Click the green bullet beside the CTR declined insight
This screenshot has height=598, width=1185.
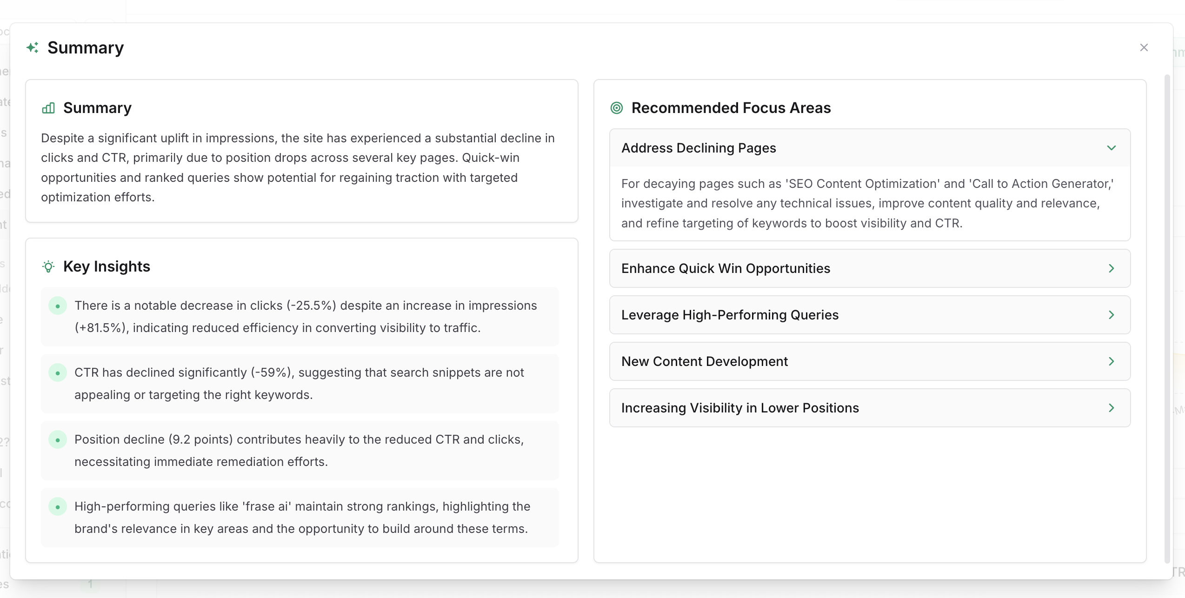coord(58,373)
